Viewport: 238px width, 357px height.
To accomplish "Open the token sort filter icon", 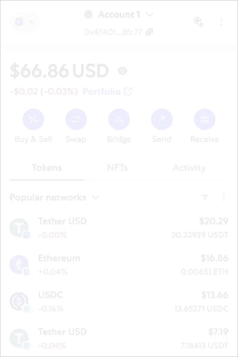I will coord(205,197).
